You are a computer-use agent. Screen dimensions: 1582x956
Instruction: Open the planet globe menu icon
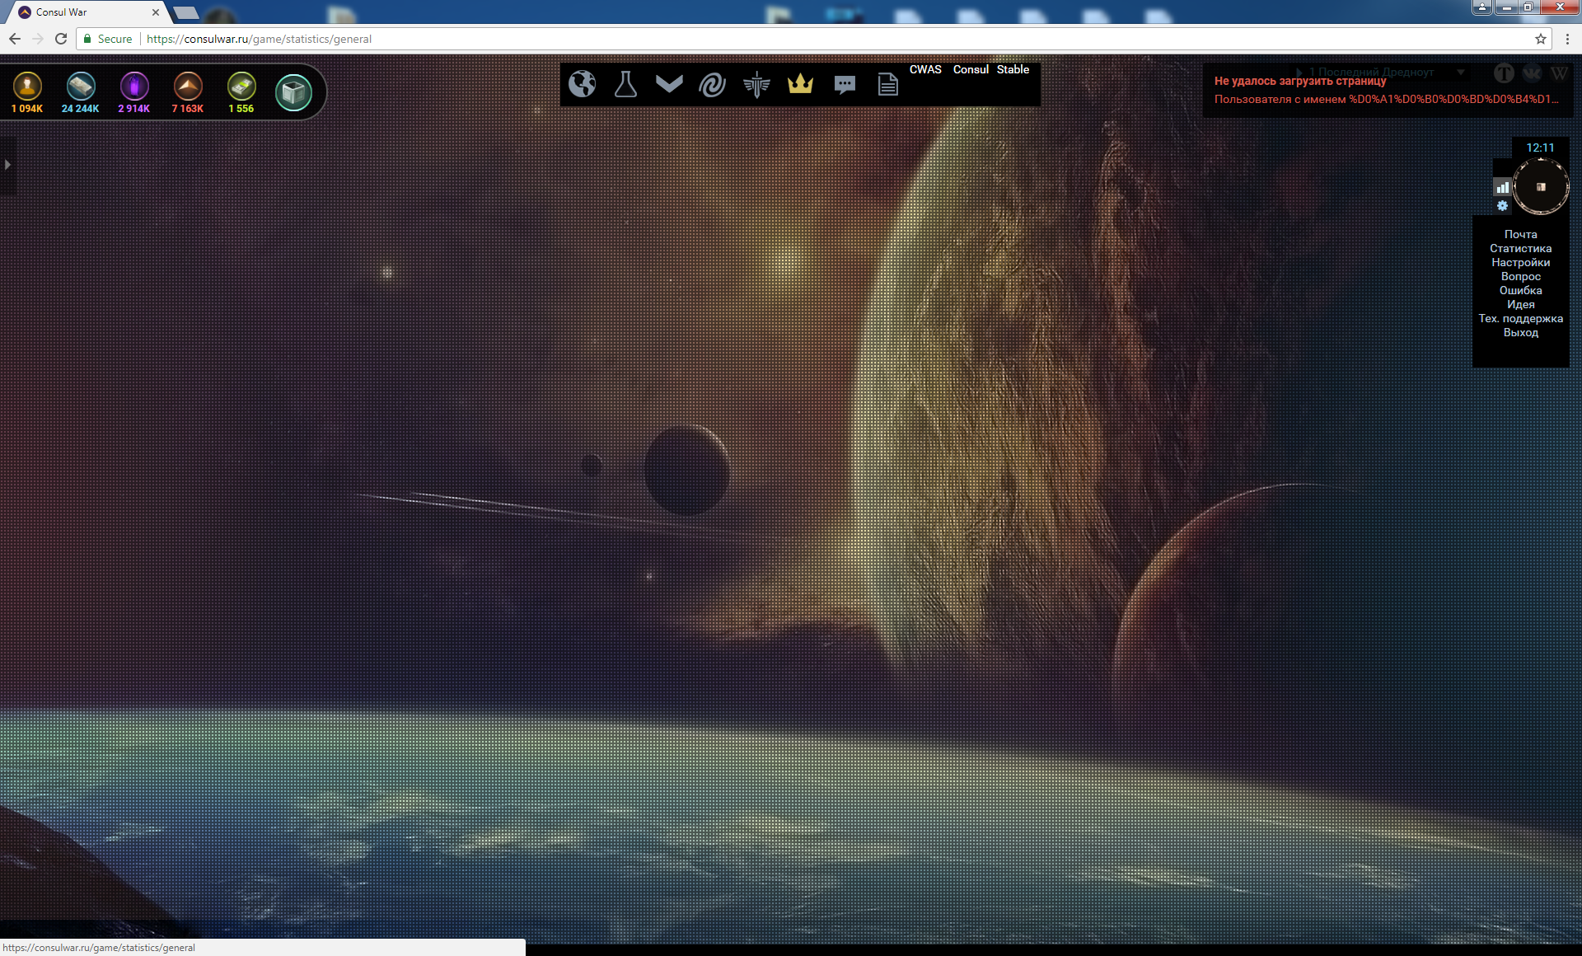click(x=582, y=84)
